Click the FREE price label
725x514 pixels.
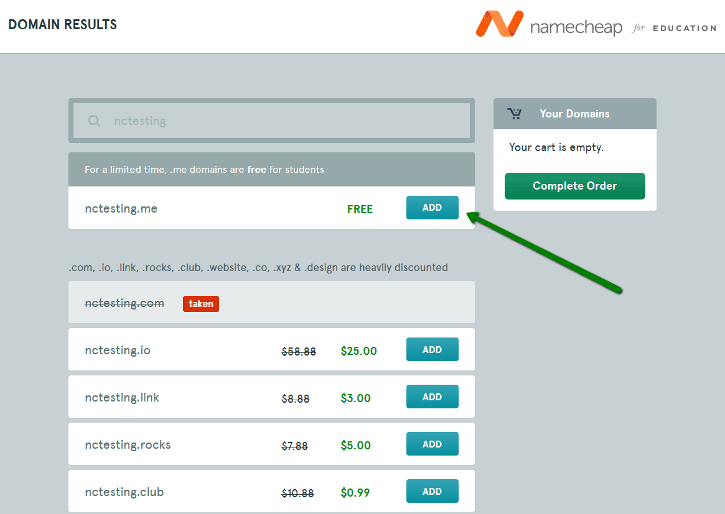coord(360,209)
